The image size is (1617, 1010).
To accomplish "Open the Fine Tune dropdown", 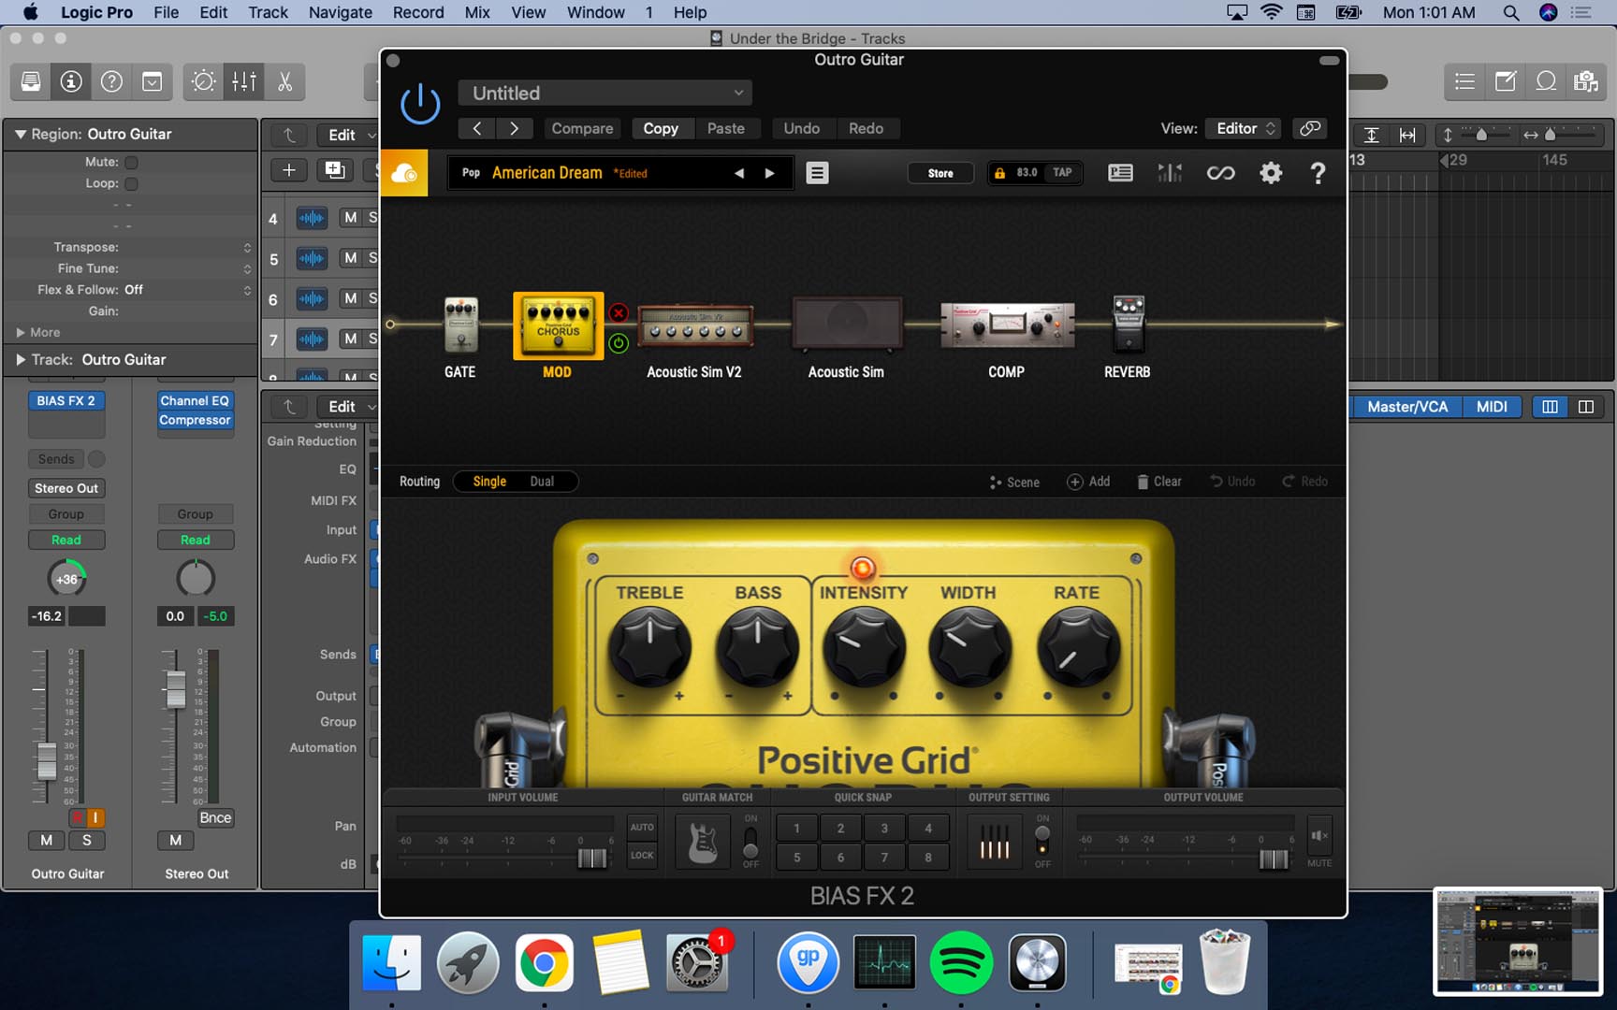I will click(247, 268).
